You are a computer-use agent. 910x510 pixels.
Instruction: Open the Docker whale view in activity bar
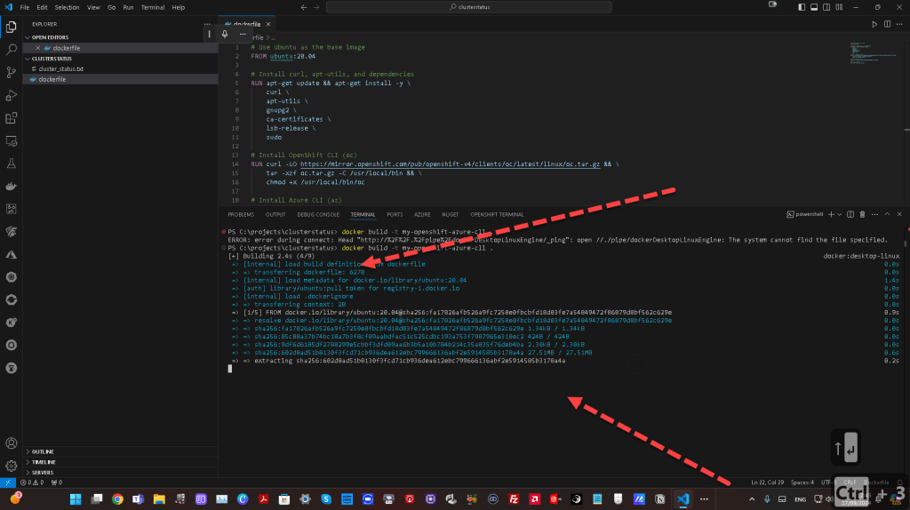tap(11, 187)
